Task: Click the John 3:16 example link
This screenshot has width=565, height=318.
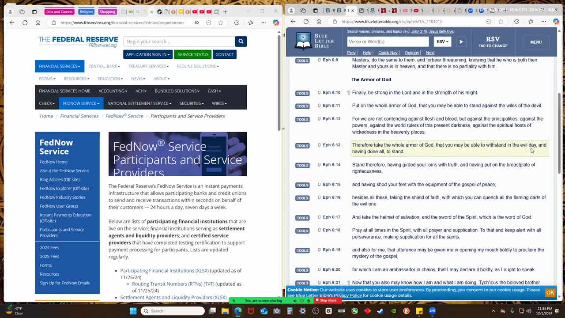Action: point(419,31)
